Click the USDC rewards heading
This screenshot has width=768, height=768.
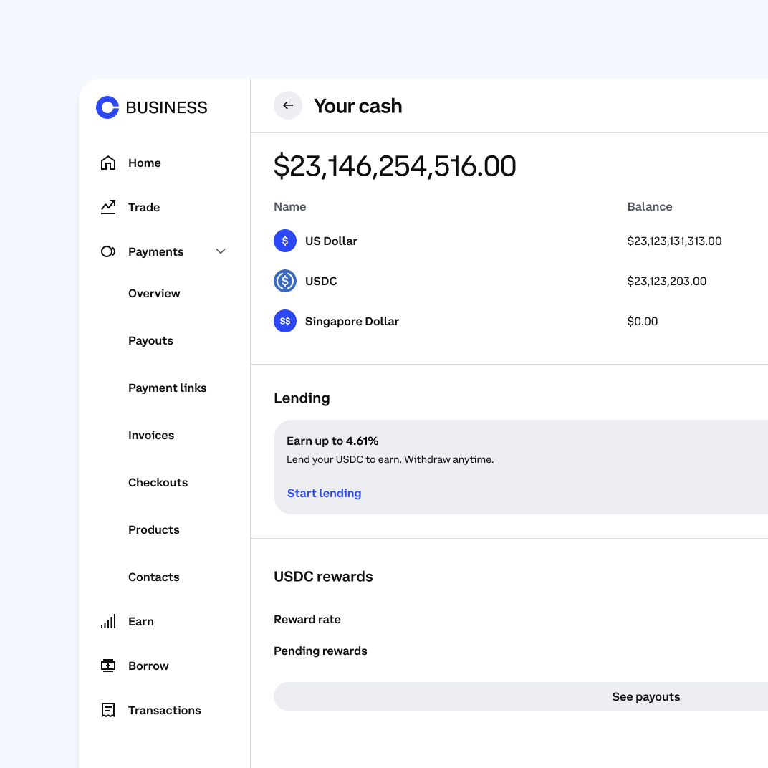tap(323, 577)
